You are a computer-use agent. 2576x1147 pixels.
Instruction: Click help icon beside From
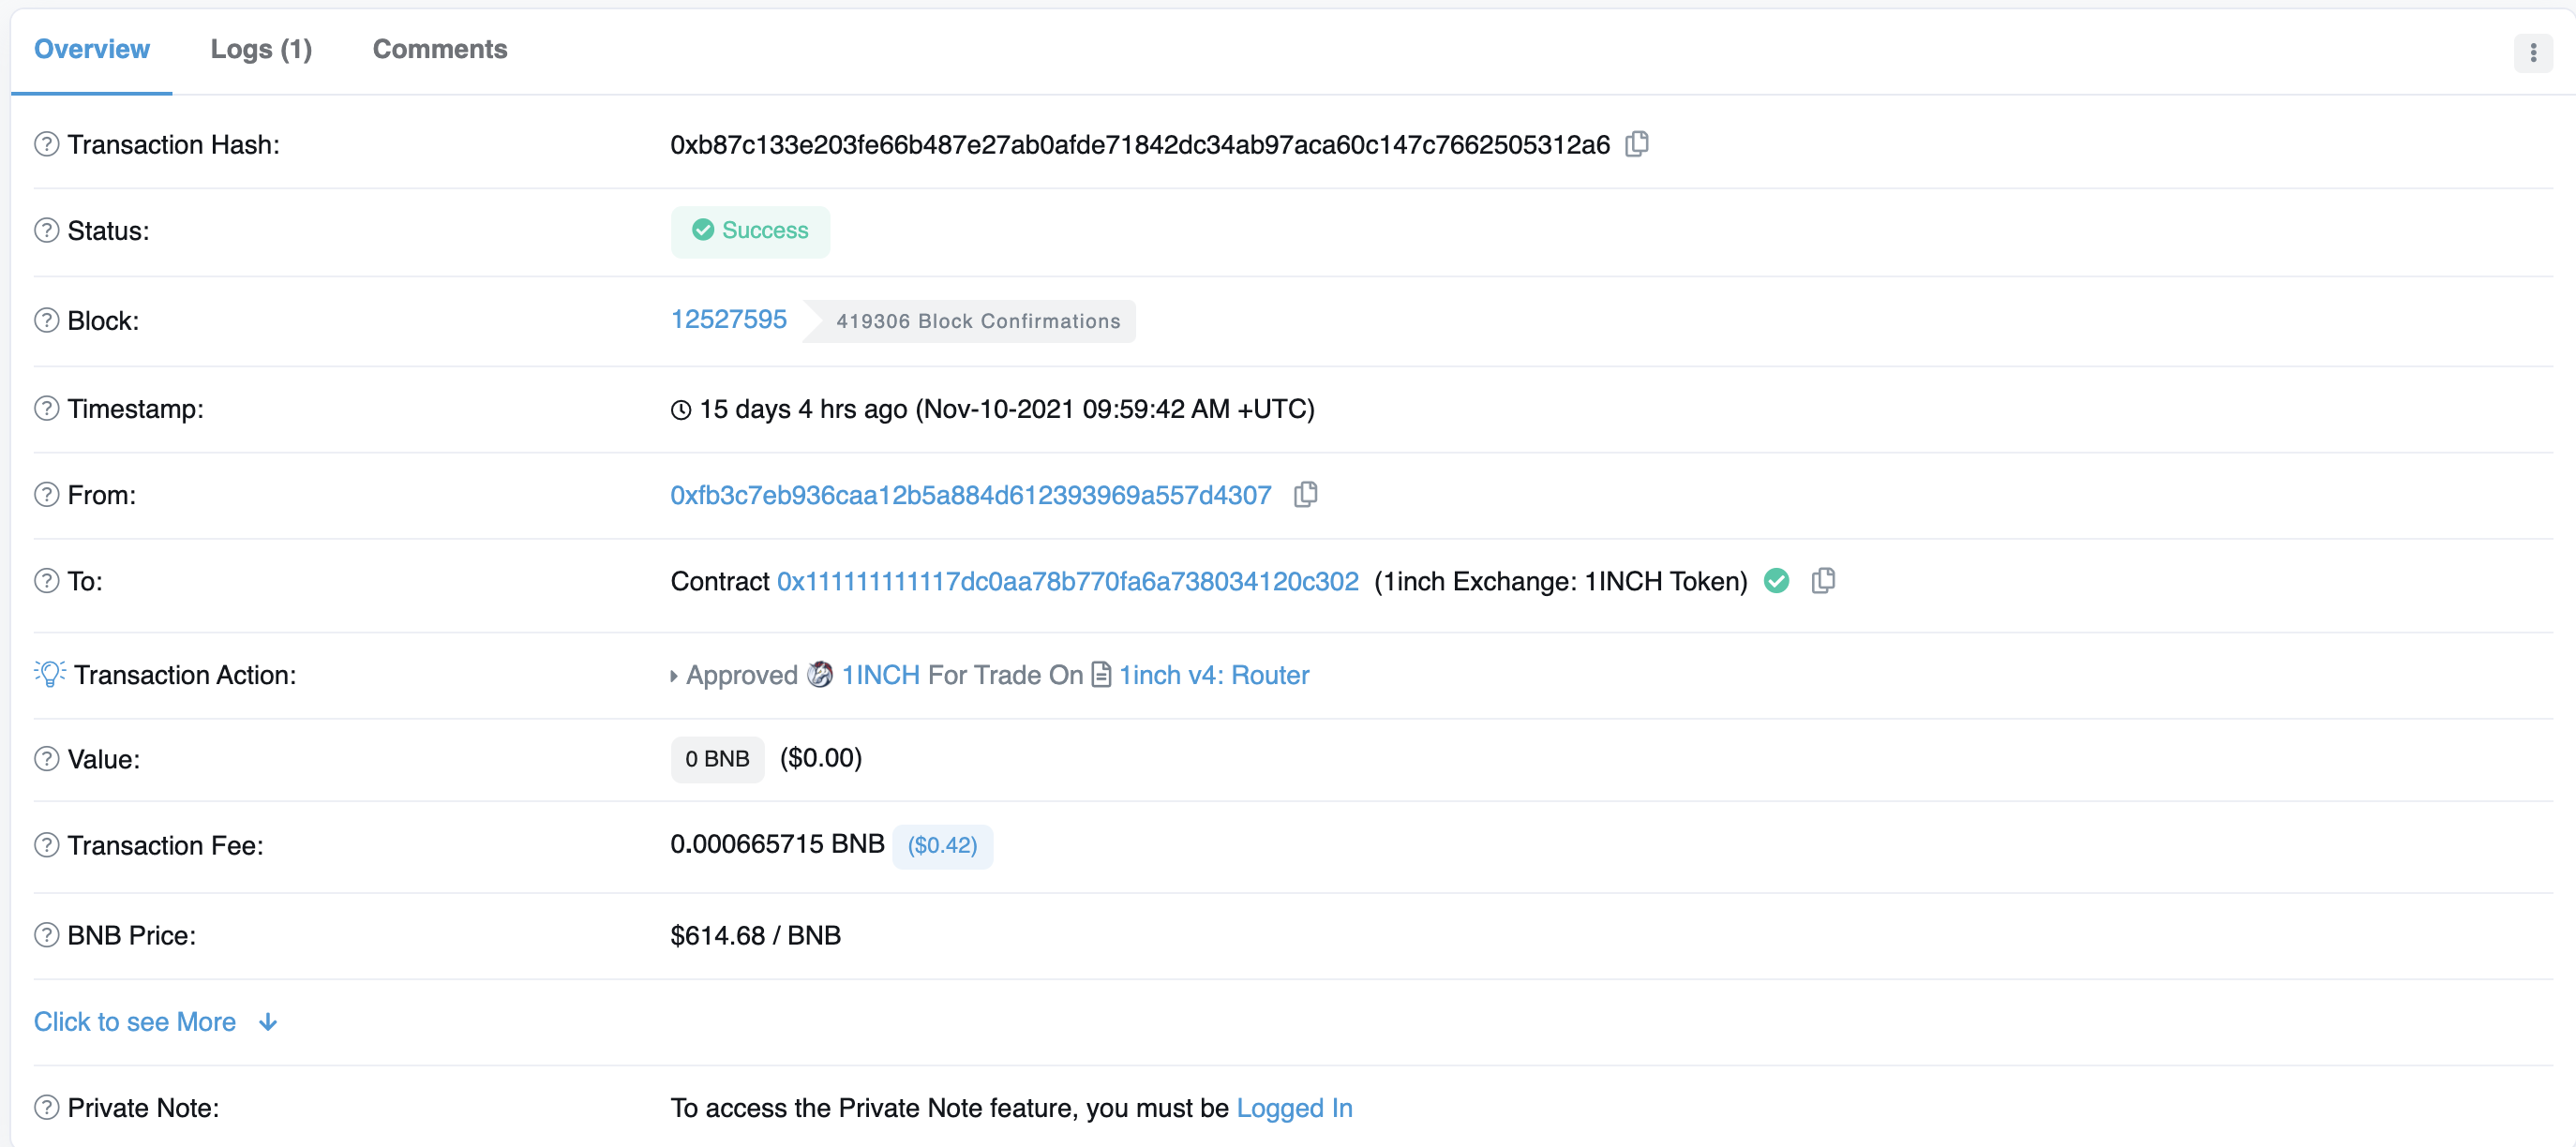(47, 494)
